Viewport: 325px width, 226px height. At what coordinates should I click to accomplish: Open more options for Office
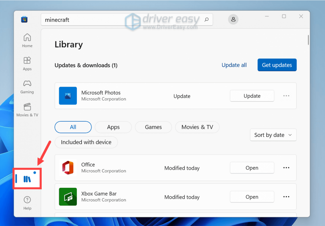pyautogui.click(x=286, y=168)
